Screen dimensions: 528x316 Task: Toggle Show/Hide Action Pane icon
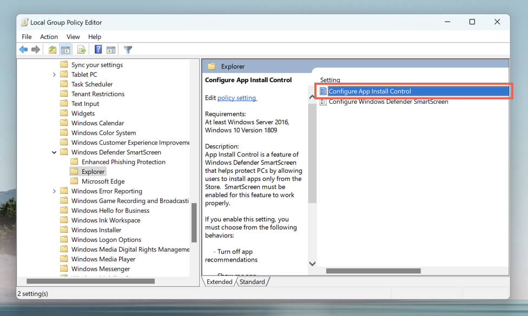coord(111,50)
